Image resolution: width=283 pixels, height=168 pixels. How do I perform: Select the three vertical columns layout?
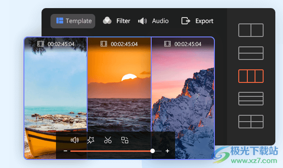click(x=251, y=76)
